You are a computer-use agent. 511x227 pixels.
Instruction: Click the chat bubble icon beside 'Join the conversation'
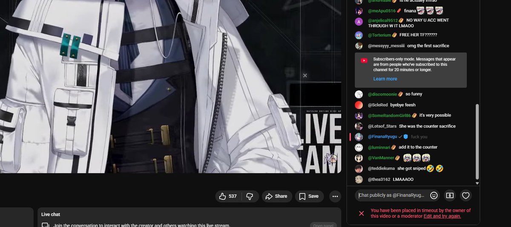[46, 225]
